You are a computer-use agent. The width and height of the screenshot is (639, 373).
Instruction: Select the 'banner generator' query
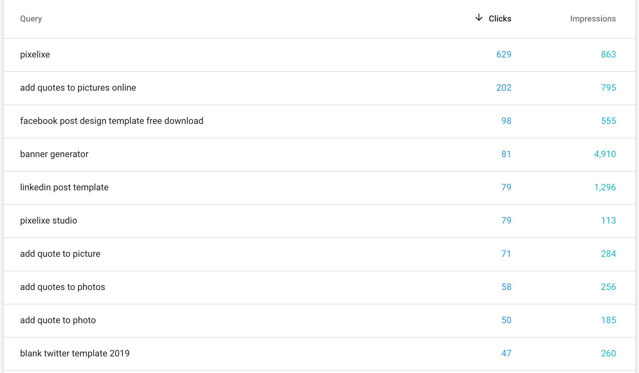click(x=54, y=154)
